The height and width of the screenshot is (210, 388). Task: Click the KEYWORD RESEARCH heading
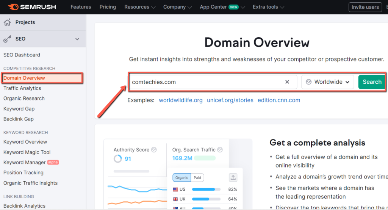(25, 133)
